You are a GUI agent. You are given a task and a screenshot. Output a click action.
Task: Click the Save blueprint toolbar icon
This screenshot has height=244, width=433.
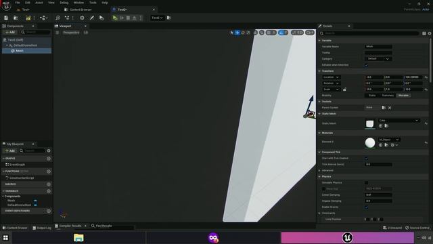click(x=6, y=18)
